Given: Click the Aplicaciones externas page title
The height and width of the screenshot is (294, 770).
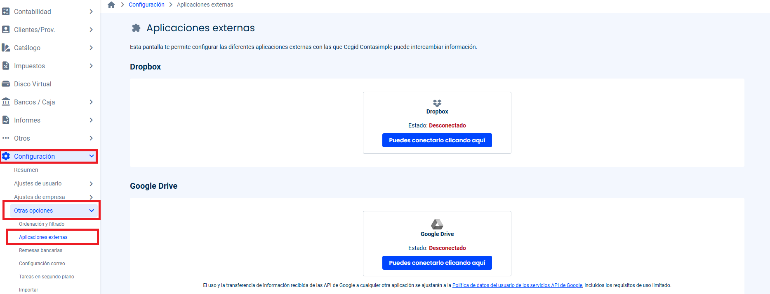Looking at the screenshot, I should point(200,28).
